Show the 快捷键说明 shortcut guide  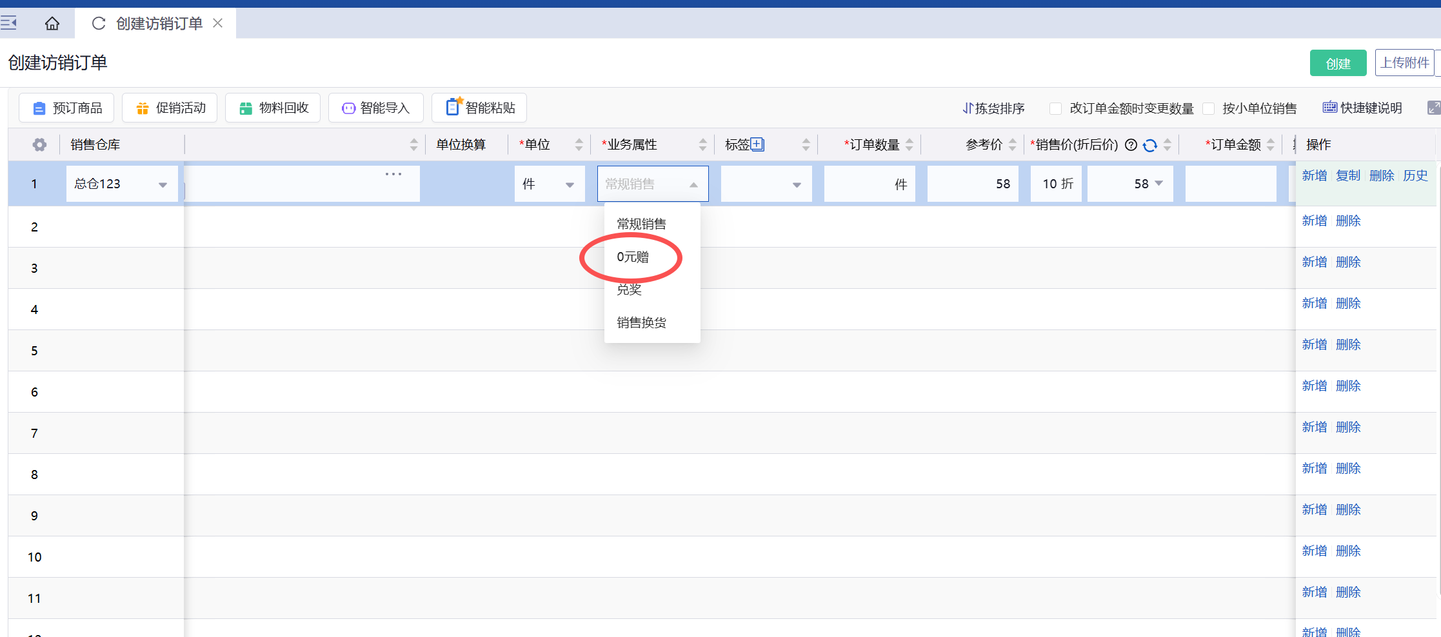click(1362, 108)
